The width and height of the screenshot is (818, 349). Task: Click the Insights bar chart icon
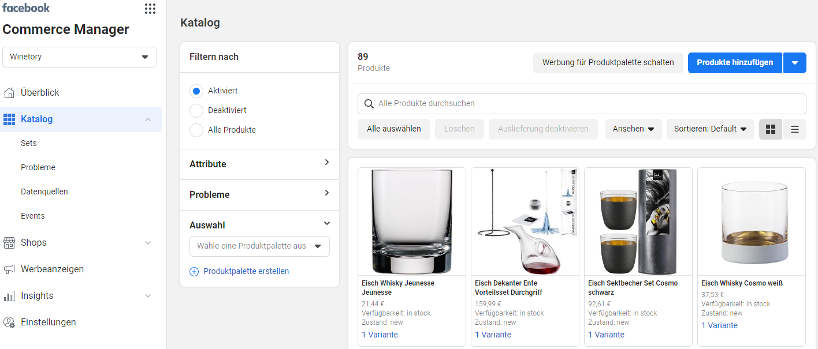click(9, 295)
